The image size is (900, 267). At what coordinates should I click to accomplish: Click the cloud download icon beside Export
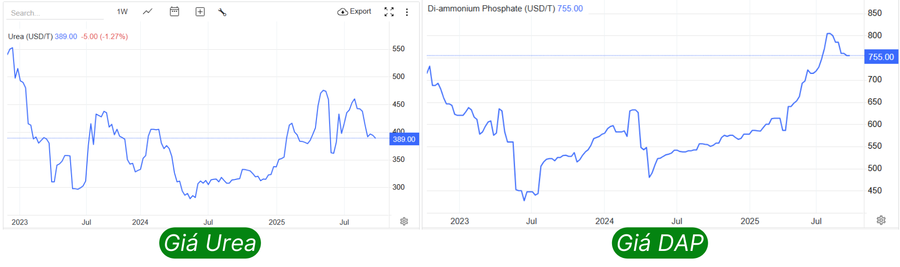pos(342,12)
